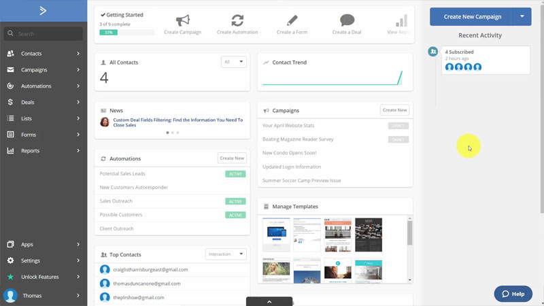The width and height of the screenshot is (544, 306).
Task: Click the Create New Campaign button
Action: click(472, 16)
